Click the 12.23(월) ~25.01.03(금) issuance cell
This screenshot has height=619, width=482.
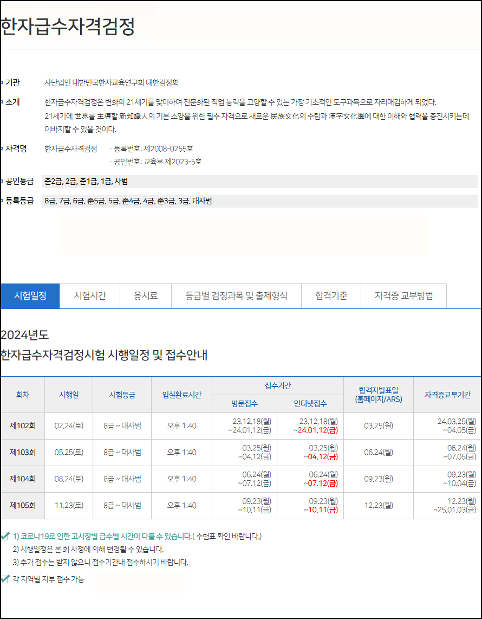pos(447,505)
